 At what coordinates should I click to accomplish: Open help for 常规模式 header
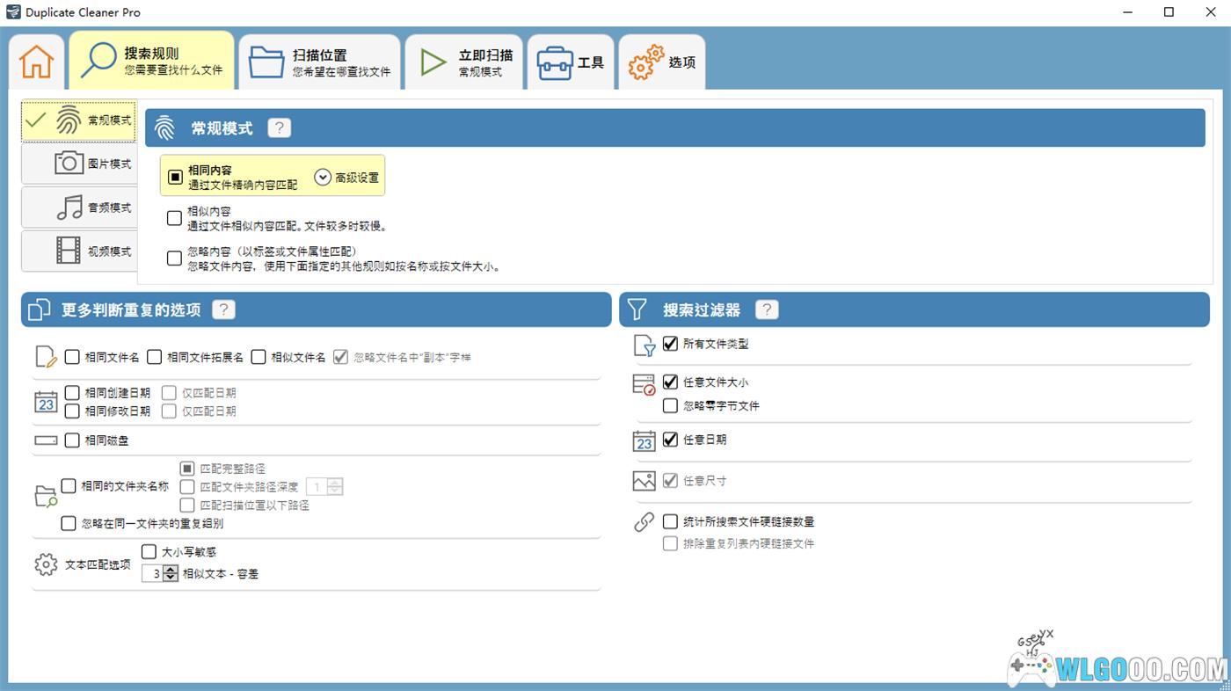click(279, 128)
